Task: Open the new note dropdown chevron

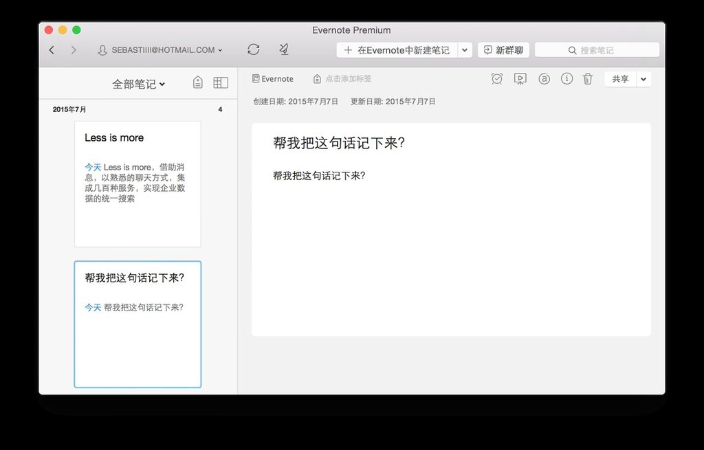Action: [x=465, y=49]
